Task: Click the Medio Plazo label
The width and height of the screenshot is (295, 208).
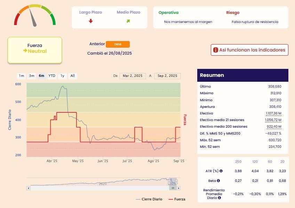Action: click(x=128, y=12)
